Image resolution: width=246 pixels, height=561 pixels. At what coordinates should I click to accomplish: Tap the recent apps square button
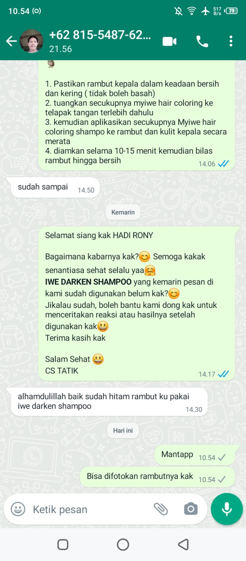(63, 545)
